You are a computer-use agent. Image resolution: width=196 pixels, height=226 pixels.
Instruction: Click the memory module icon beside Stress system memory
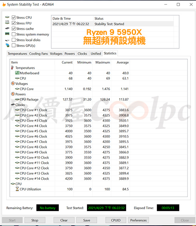point(7,34)
